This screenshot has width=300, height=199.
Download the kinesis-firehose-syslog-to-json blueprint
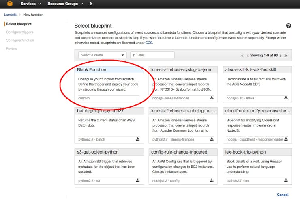212,98
